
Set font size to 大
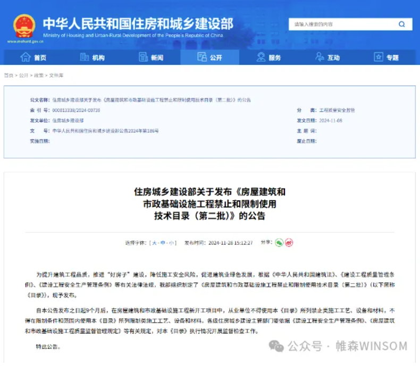pos(155,243)
